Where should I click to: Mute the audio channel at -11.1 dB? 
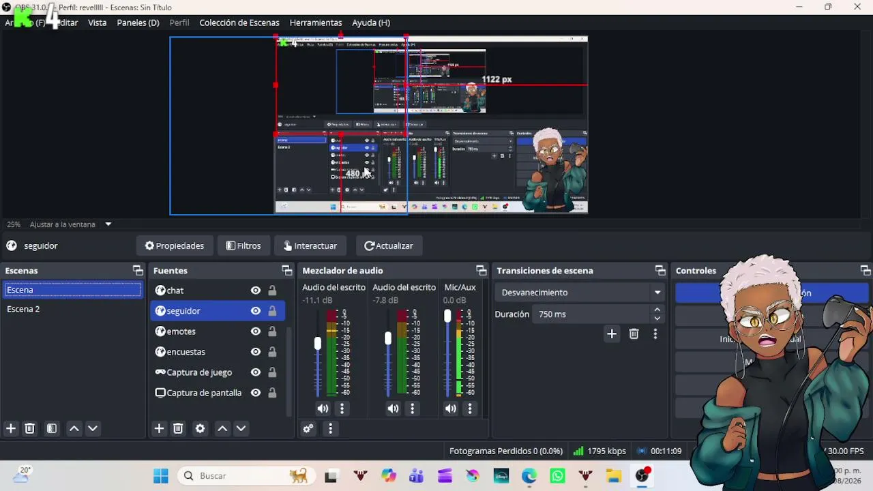tap(323, 408)
